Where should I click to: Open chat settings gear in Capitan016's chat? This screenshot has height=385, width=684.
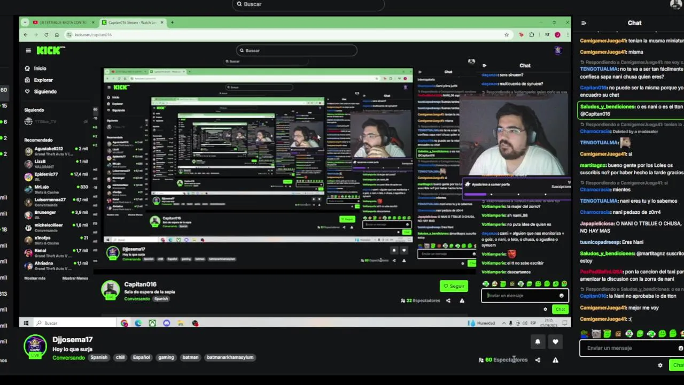(545, 309)
